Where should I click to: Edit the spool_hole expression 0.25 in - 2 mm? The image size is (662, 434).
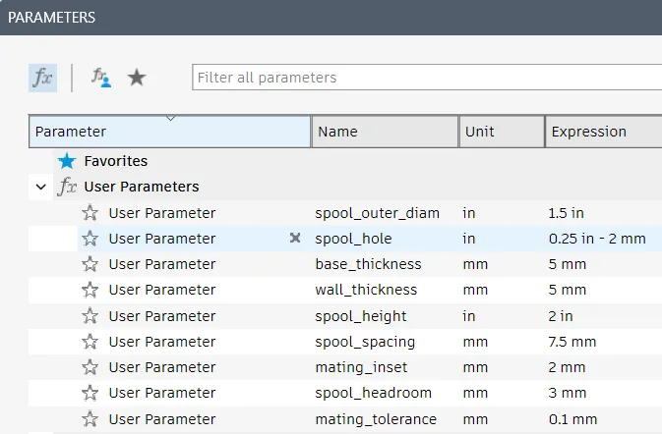[x=597, y=239]
